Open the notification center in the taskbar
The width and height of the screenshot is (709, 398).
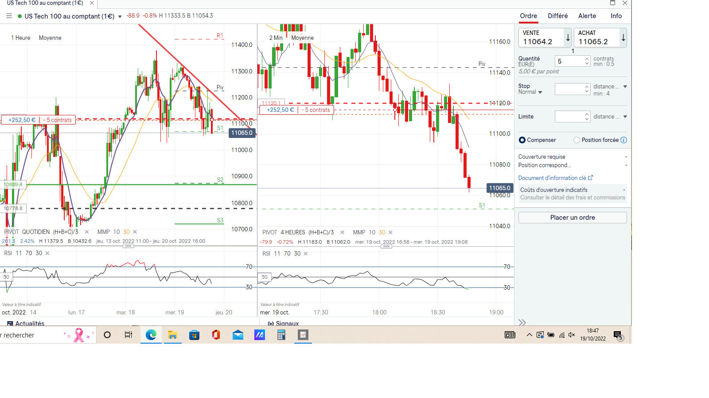point(618,335)
